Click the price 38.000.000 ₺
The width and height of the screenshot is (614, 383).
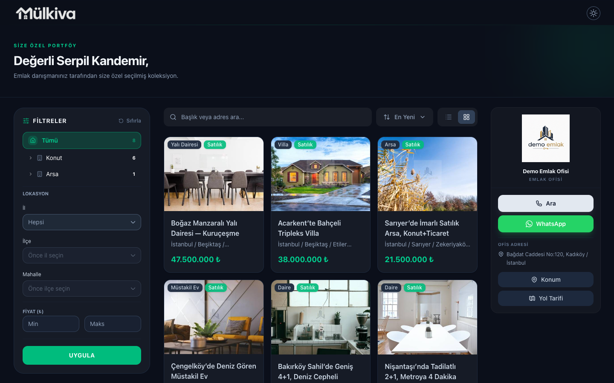point(303,260)
